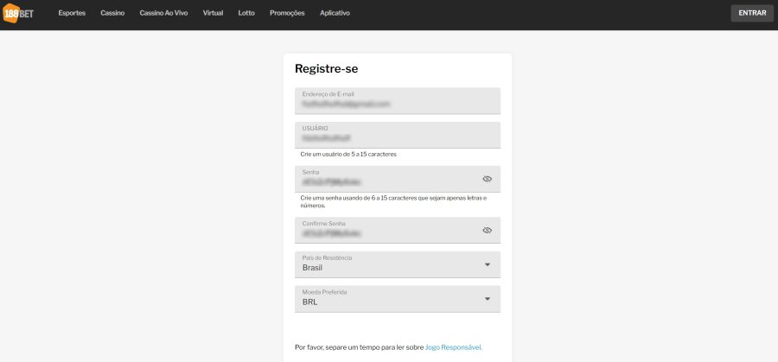Click the 188BET logo
This screenshot has width=778, height=362.
(18, 14)
